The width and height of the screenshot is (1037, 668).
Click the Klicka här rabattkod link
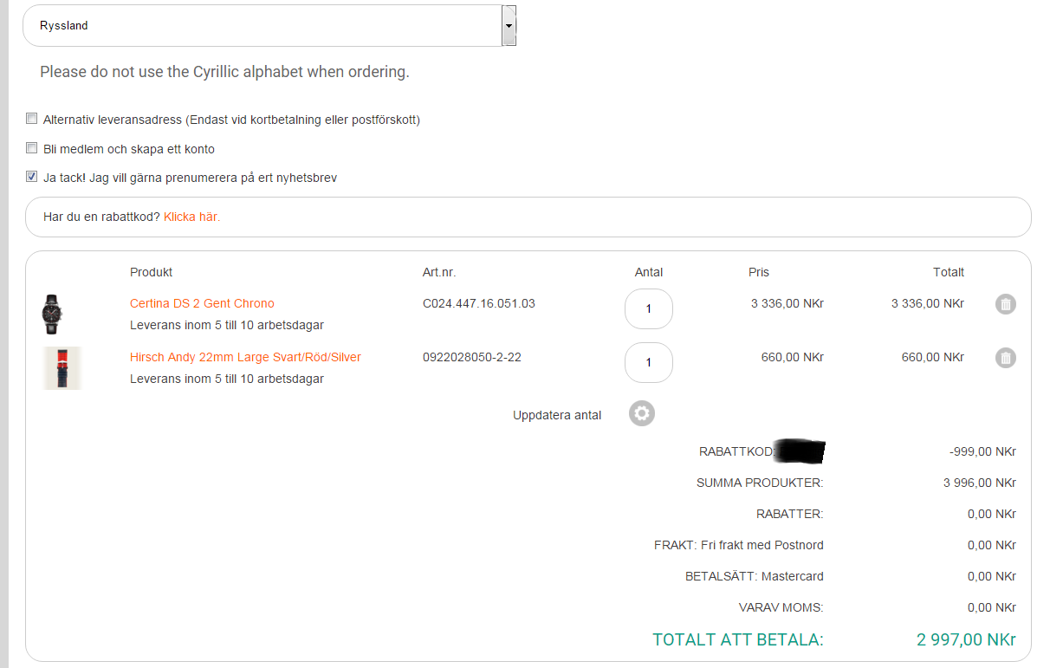pyautogui.click(x=191, y=217)
